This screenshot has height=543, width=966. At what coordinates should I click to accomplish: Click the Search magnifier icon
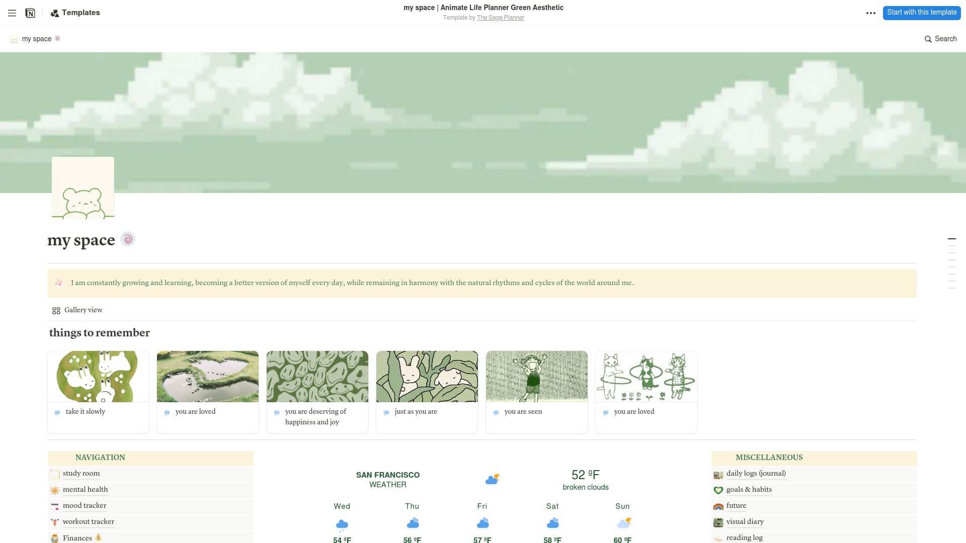928,39
